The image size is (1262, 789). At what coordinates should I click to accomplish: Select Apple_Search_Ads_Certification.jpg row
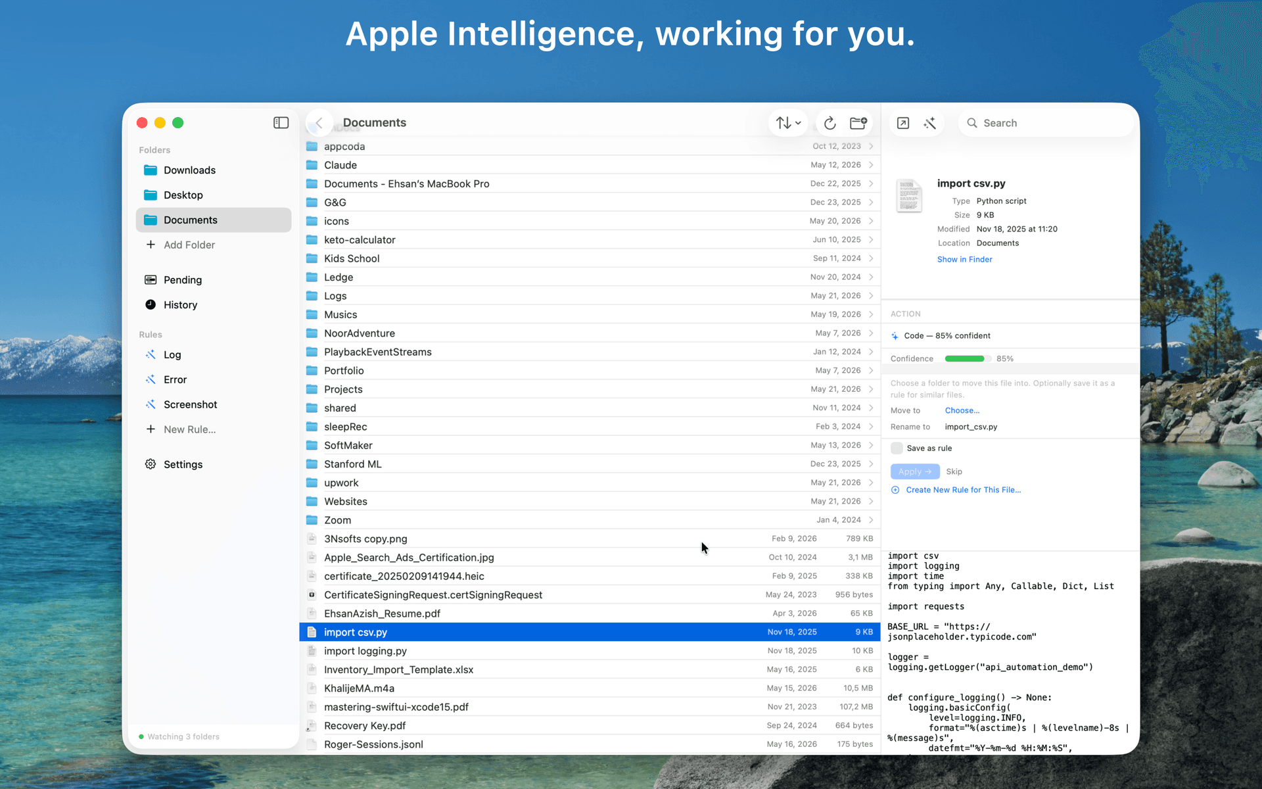[590, 558]
